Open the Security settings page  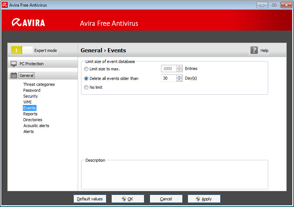point(30,96)
